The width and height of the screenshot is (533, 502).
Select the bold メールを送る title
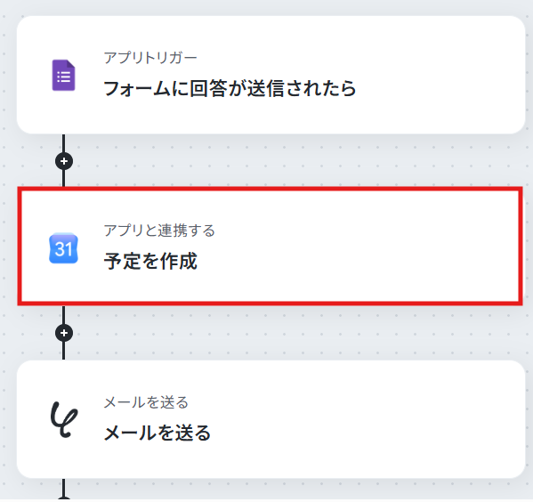tap(157, 433)
